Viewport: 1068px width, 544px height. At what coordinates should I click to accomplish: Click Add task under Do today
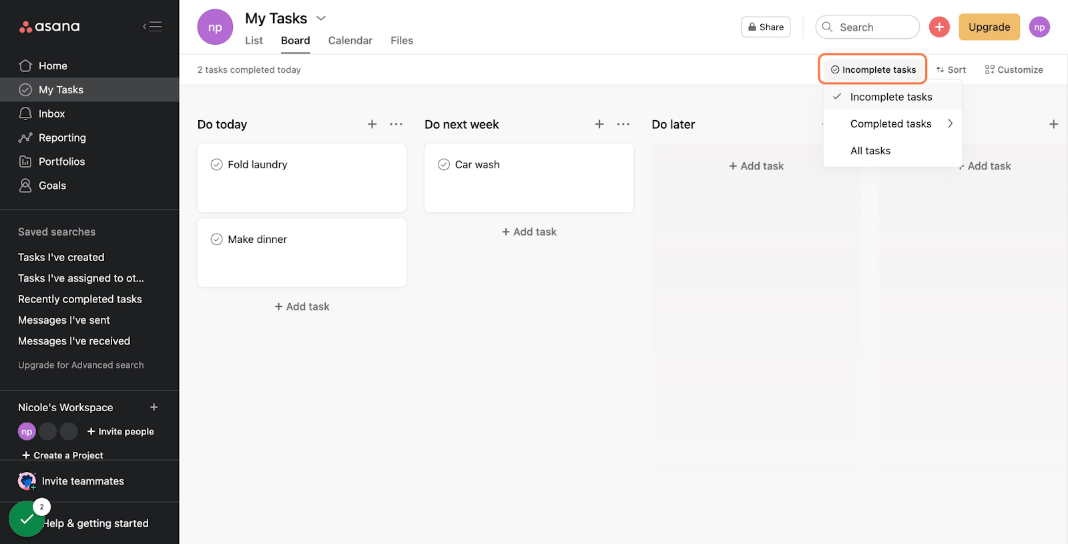coord(302,306)
